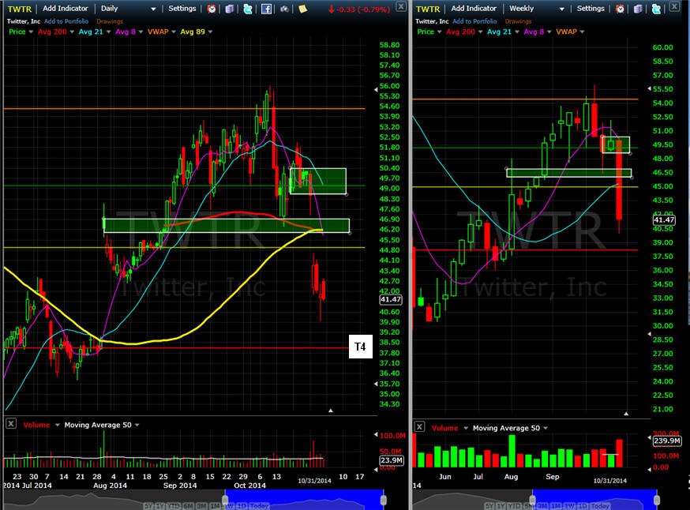Viewport: 690px width, 510px height.
Task: Close the weekly chart Volume panel
Action: (419, 427)
